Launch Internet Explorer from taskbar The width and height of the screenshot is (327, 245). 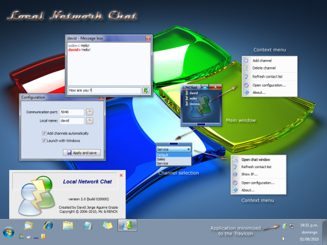(48, 226)
